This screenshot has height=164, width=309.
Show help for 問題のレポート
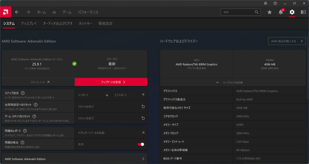pyautogui.click(x=25, y=131)
